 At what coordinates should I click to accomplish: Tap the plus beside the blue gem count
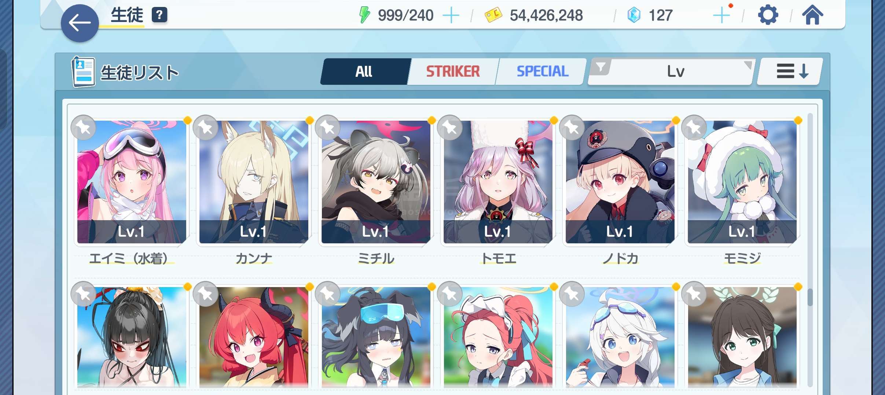tap(721, 16)
